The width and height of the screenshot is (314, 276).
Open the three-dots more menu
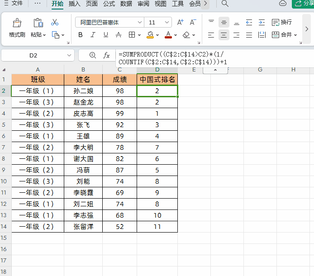click(x=38, y=4)
